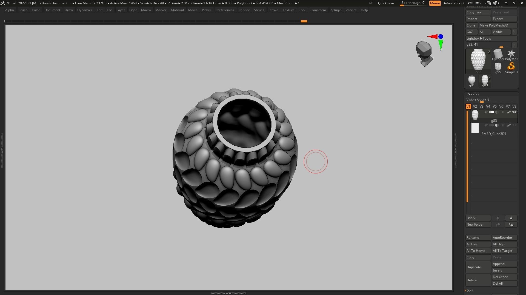The width and height of the screenshot is (526, 295).
Task: Collapse the Subtool palette header
Action: (x=473, y=94)
